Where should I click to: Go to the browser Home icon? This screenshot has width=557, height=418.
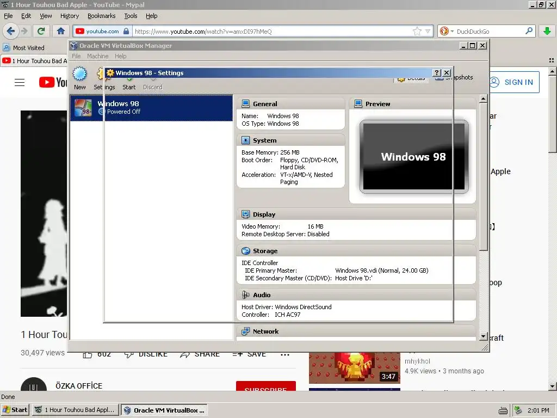click(61, 31)
